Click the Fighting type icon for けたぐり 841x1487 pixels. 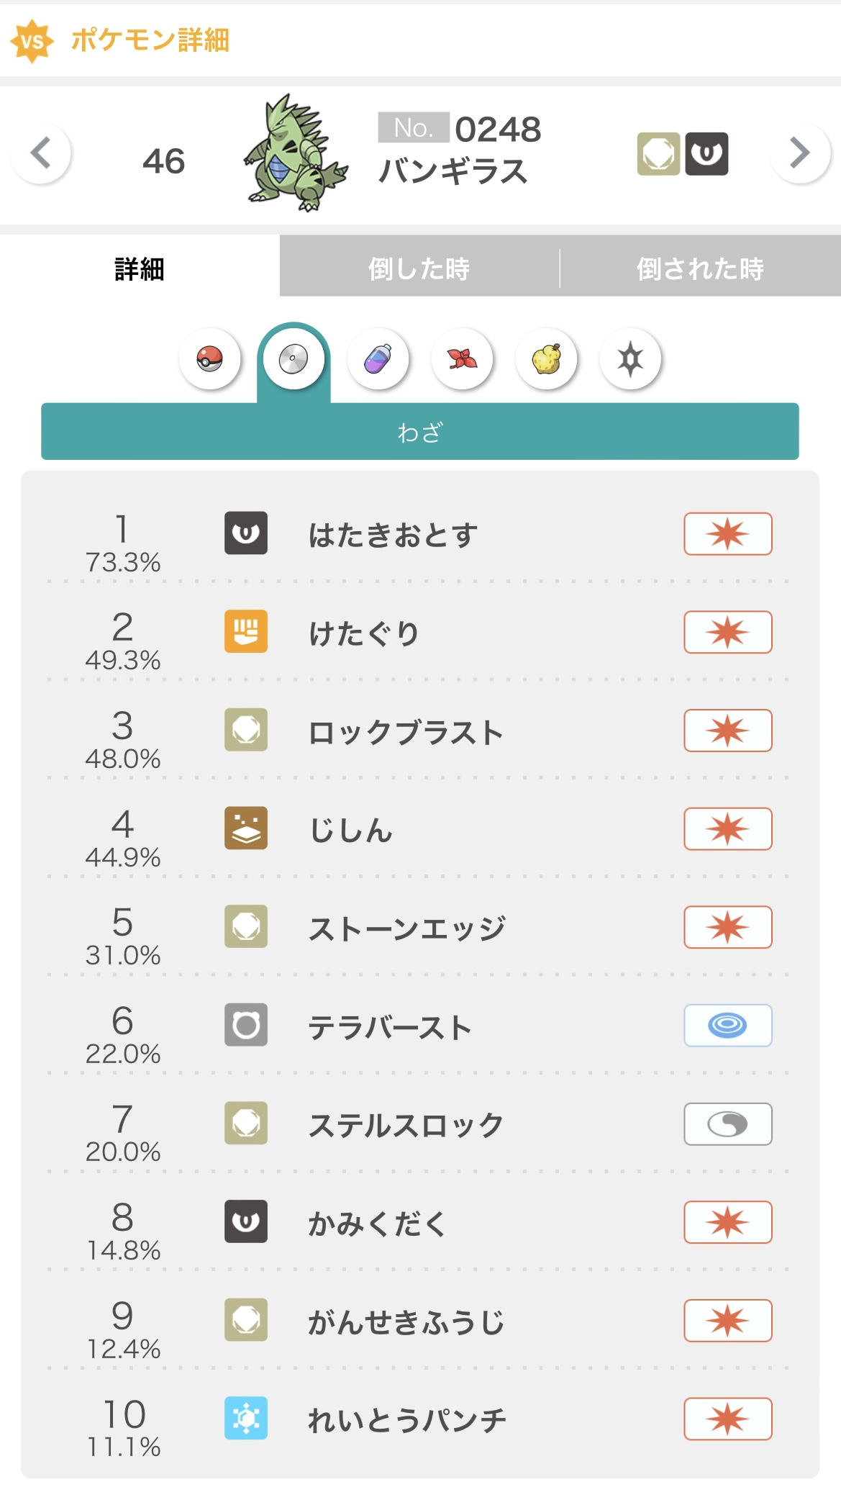(x=246, y=631)
